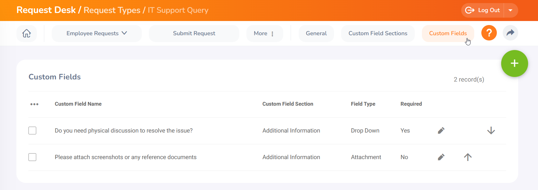The image size is (538, 190).
Task: Click the share arrow icon
Action: (510, 33)
